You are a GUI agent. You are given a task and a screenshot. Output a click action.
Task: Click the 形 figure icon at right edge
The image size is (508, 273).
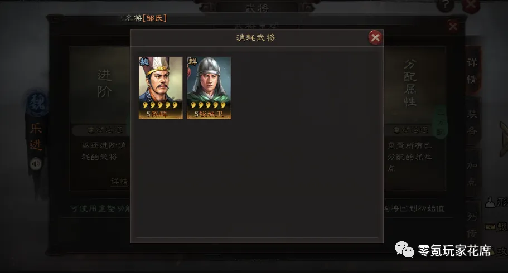[491, 202]
